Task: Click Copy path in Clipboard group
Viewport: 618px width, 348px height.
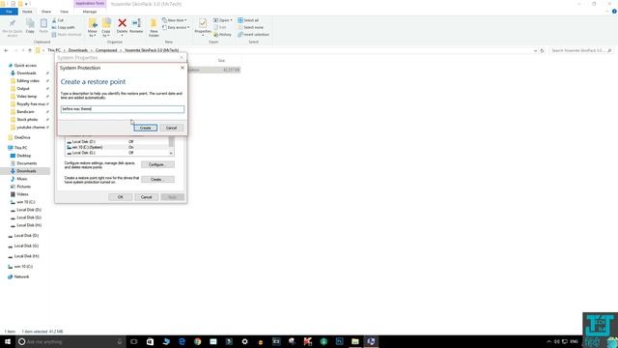Action: [63, 27]
